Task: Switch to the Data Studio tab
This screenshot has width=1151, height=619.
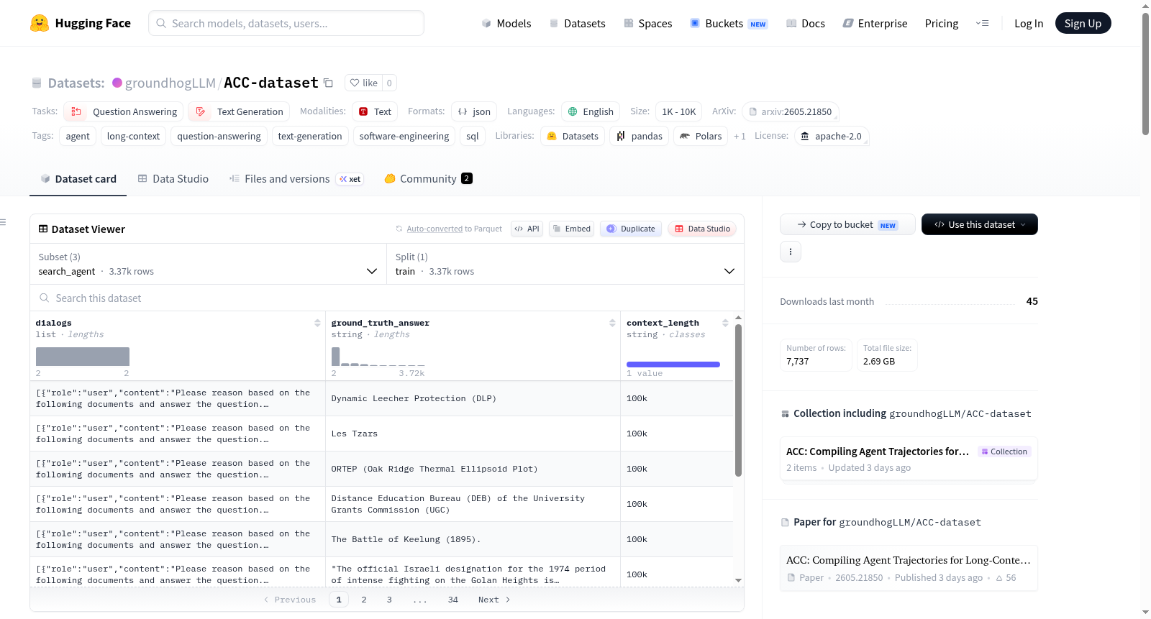Action: coord(173,179)
